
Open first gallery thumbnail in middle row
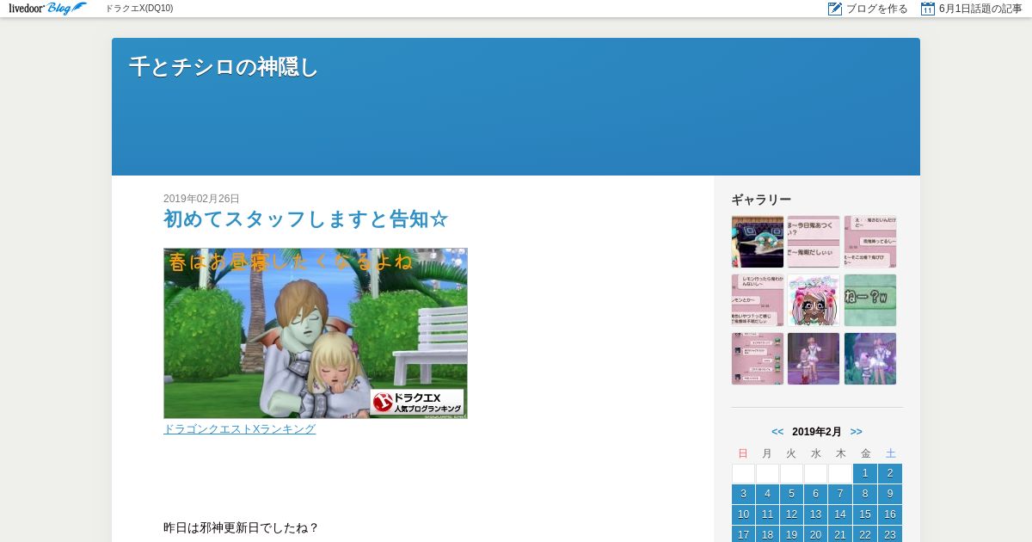click(x=758, y=300)
